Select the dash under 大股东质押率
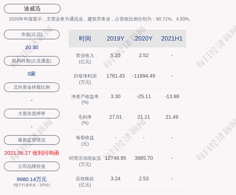The height and width of the screenshot is (195, 236). 32,127
